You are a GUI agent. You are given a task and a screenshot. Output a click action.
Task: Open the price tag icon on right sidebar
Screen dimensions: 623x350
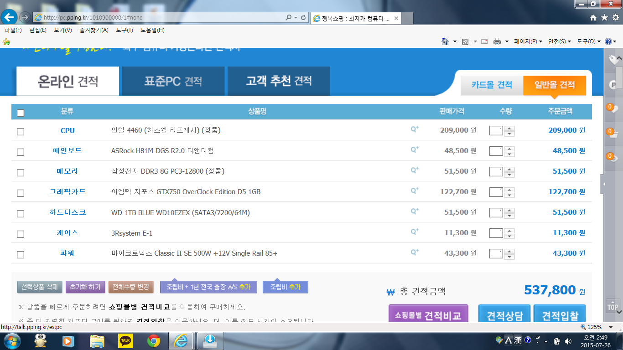[614, 60]
